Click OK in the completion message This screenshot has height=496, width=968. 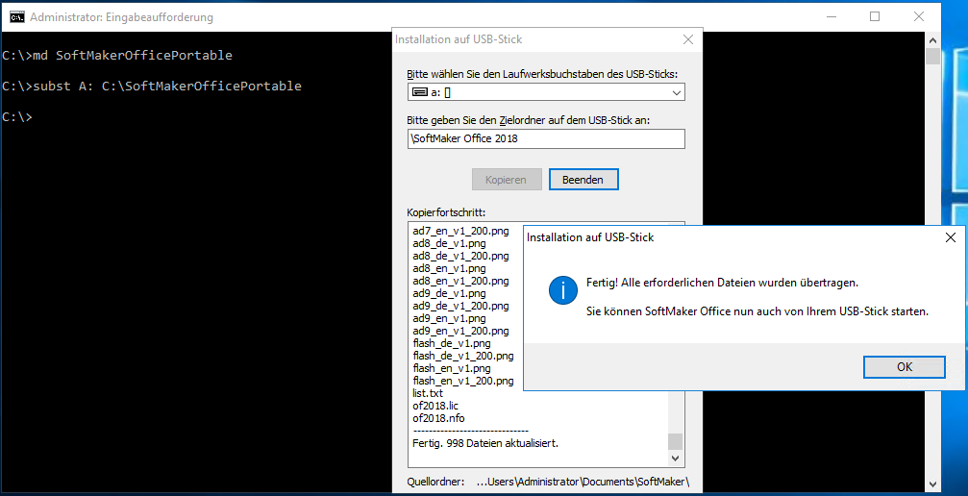point(904,367)
